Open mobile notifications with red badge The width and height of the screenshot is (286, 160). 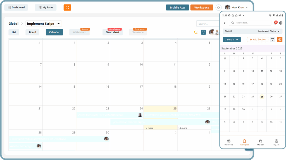click(x=275, y=23)
